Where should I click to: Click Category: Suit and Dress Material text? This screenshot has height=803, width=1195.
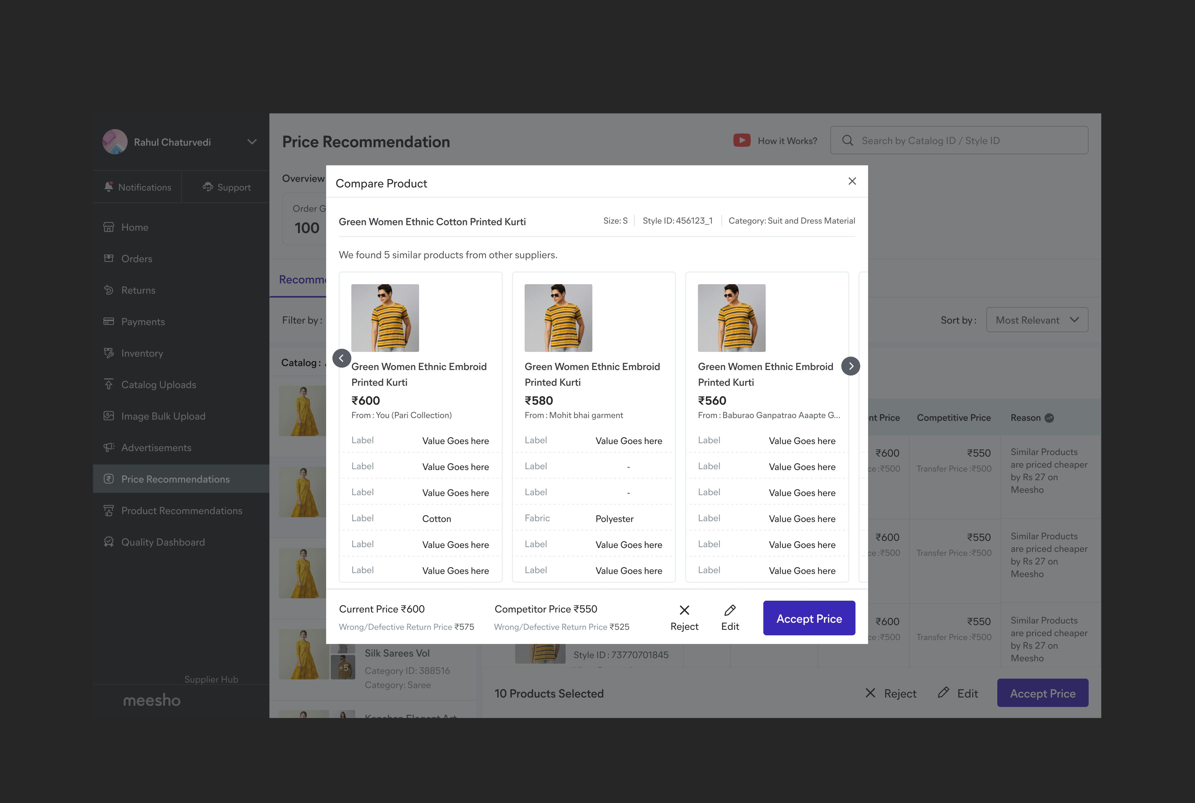(792, 221)
